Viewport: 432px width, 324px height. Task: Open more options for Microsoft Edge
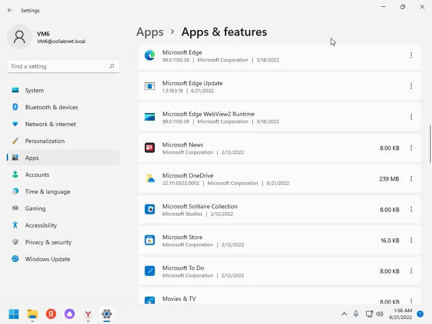click(411, 55)
